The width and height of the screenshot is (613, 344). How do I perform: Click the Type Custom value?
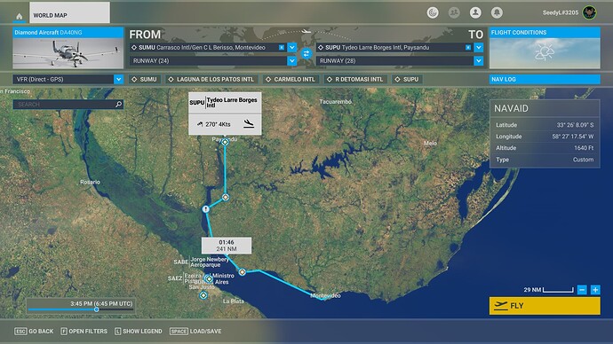(x=584, y=160)
